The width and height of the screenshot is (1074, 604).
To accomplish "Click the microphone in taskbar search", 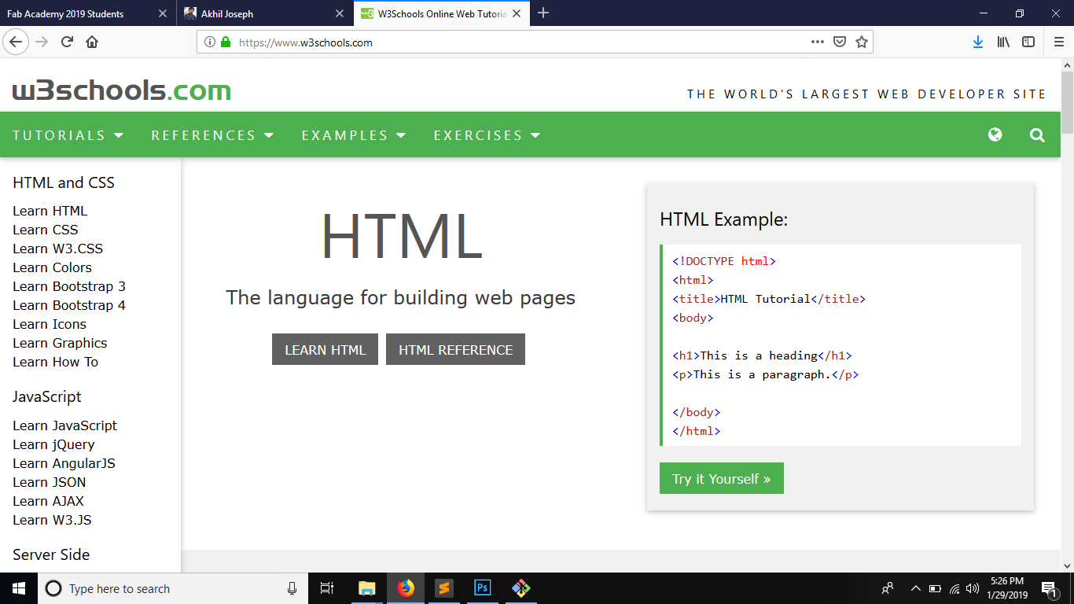I will click(292, 588).
